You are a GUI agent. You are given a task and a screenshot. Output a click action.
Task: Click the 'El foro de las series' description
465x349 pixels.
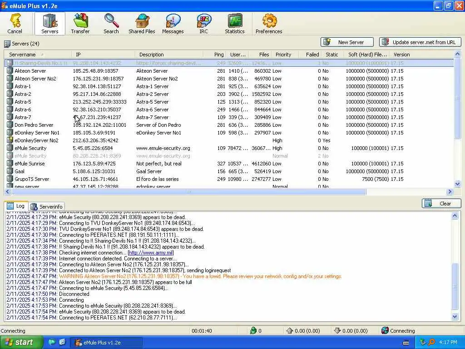158,179
